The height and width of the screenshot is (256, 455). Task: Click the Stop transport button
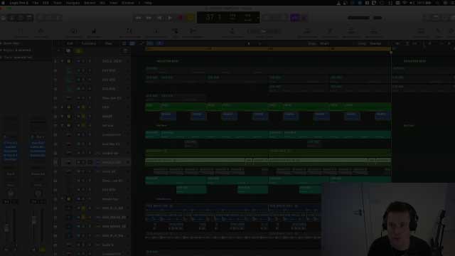(159, 18)
